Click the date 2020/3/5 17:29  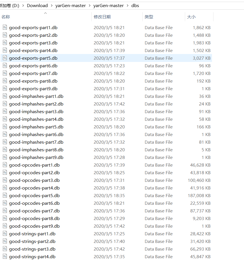(109, 218)
